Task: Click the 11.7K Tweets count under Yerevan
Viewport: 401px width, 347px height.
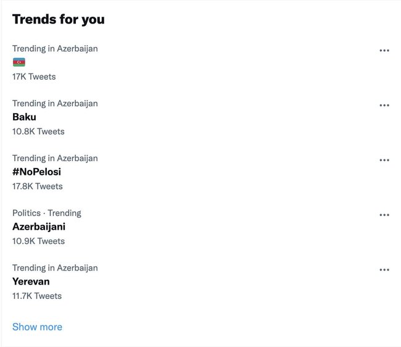Action: coord(37,296)
